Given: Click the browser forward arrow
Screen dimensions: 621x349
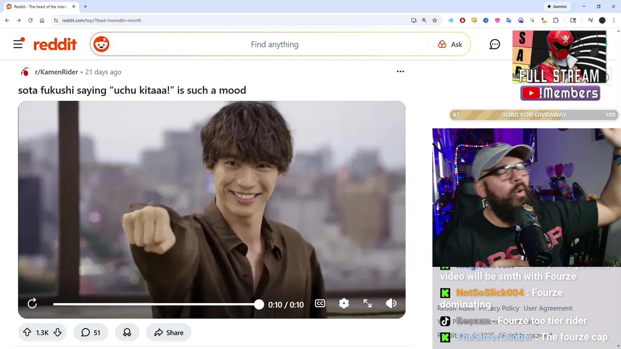Looking at the screenshot, I should pyautogui.click(x=18, y=20).
